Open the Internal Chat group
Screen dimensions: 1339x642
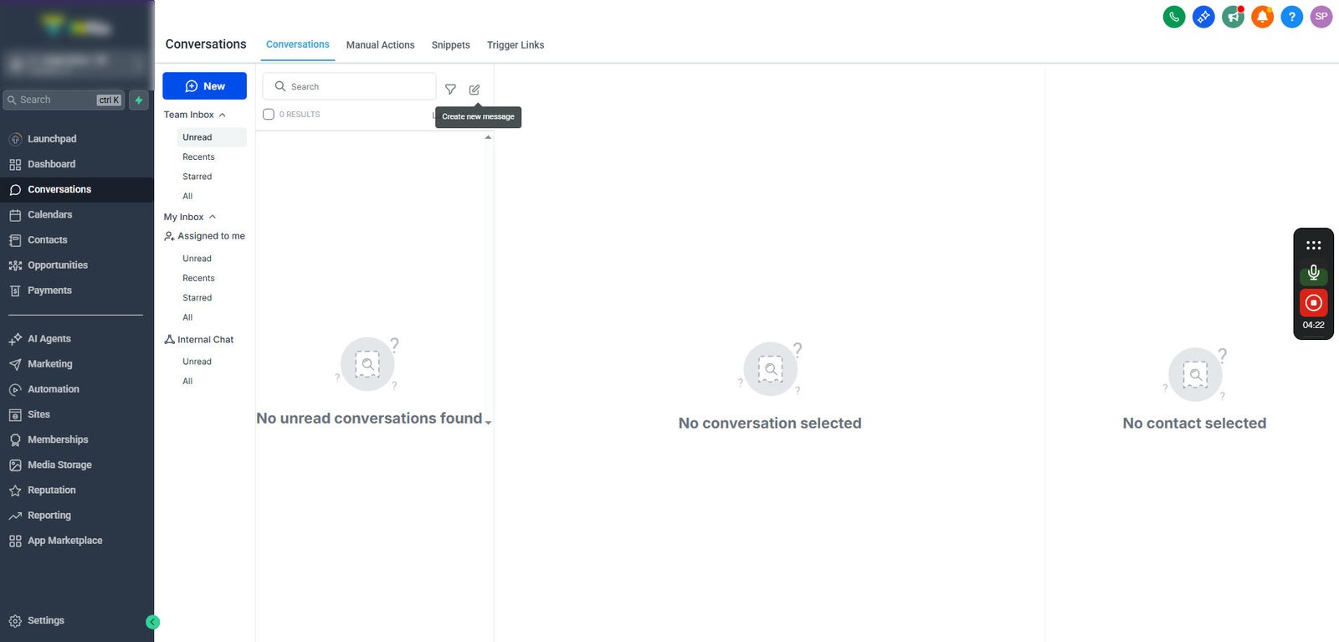(199, 340)
